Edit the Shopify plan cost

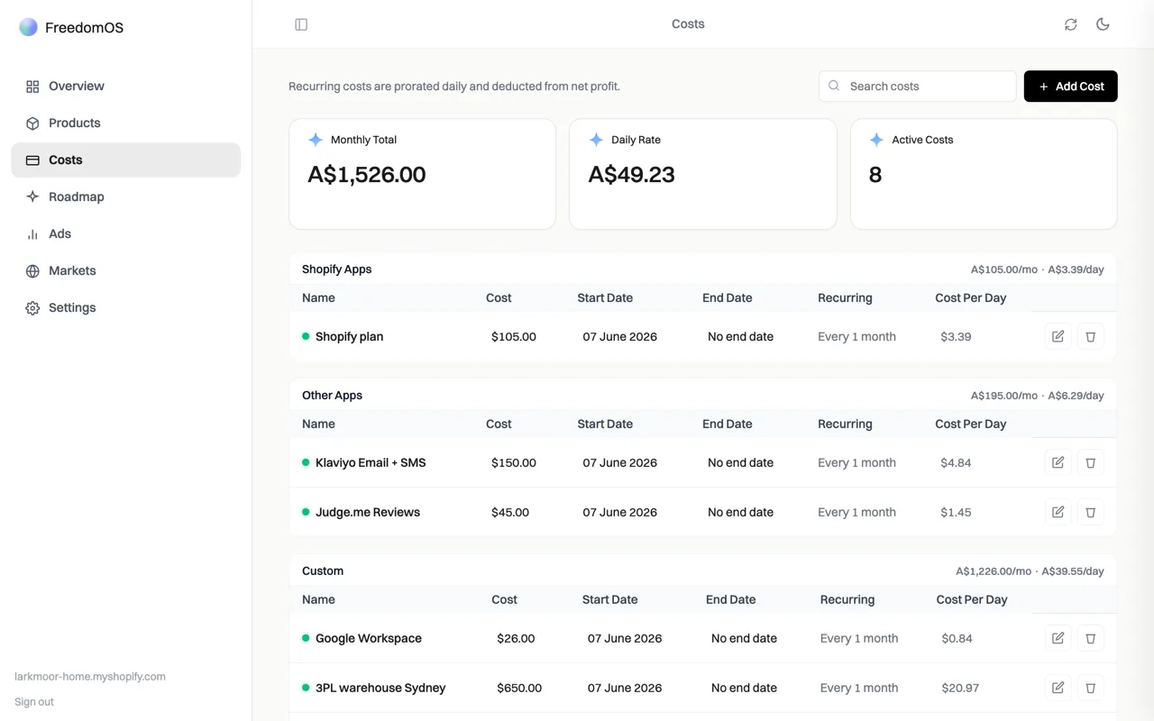(x=1058, y=336)
